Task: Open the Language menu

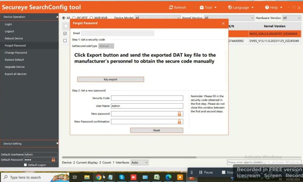Action: [241, 7]
